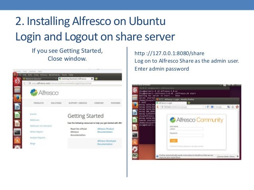
Task: Click the alfresco.com address bar
Action: (75, 83)
